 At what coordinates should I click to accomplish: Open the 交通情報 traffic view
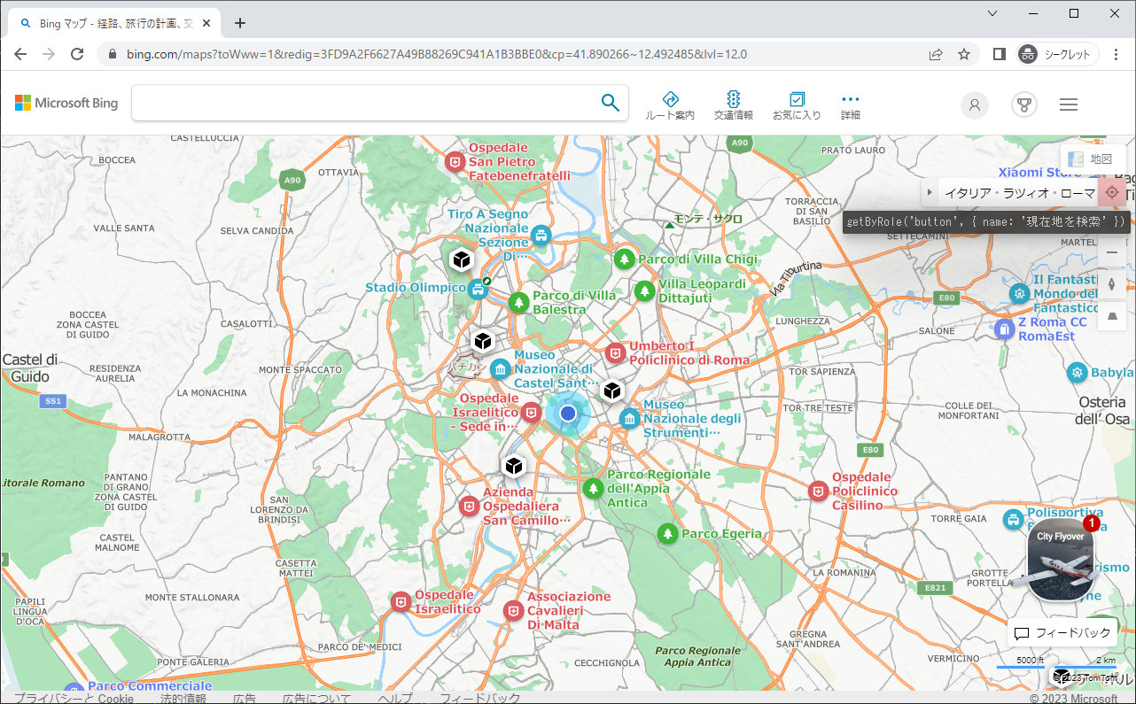pos(734,105)
